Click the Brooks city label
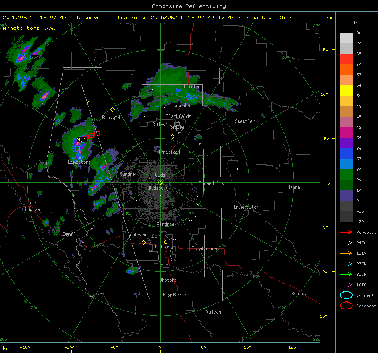This screenshot has width=378, height=353. pos(299,294)
